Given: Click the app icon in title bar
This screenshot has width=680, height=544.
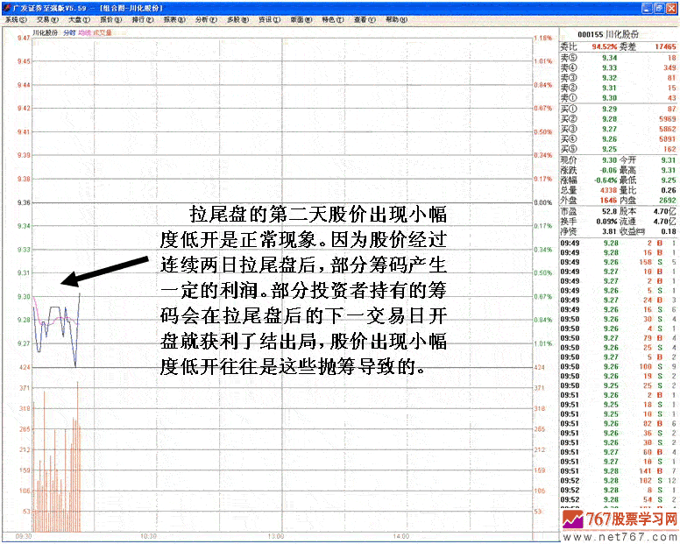Looking at the screenshot, I should [x=6, y=7].
